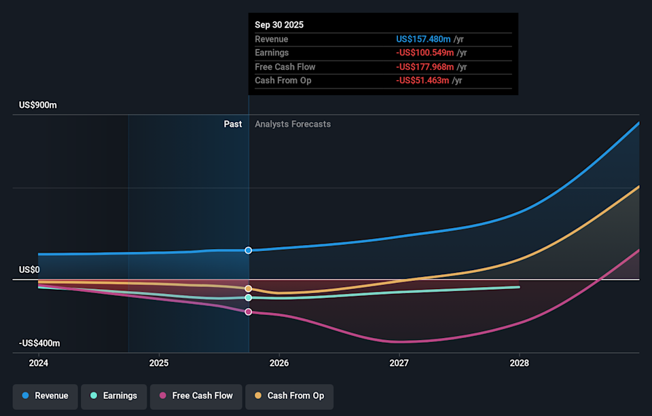Viewport: 652px width, 416px height.
Task: Click the Analysts Forecasts label
Action: tap(293, 124)
